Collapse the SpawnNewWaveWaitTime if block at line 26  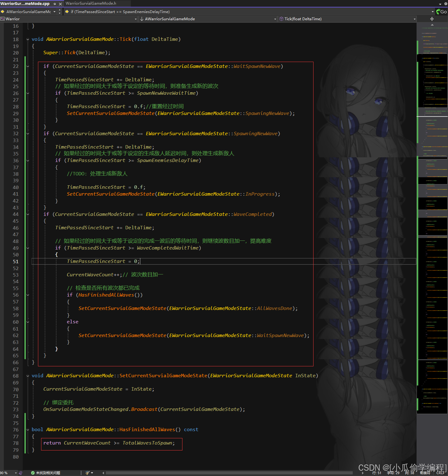[x=28, y=93]
